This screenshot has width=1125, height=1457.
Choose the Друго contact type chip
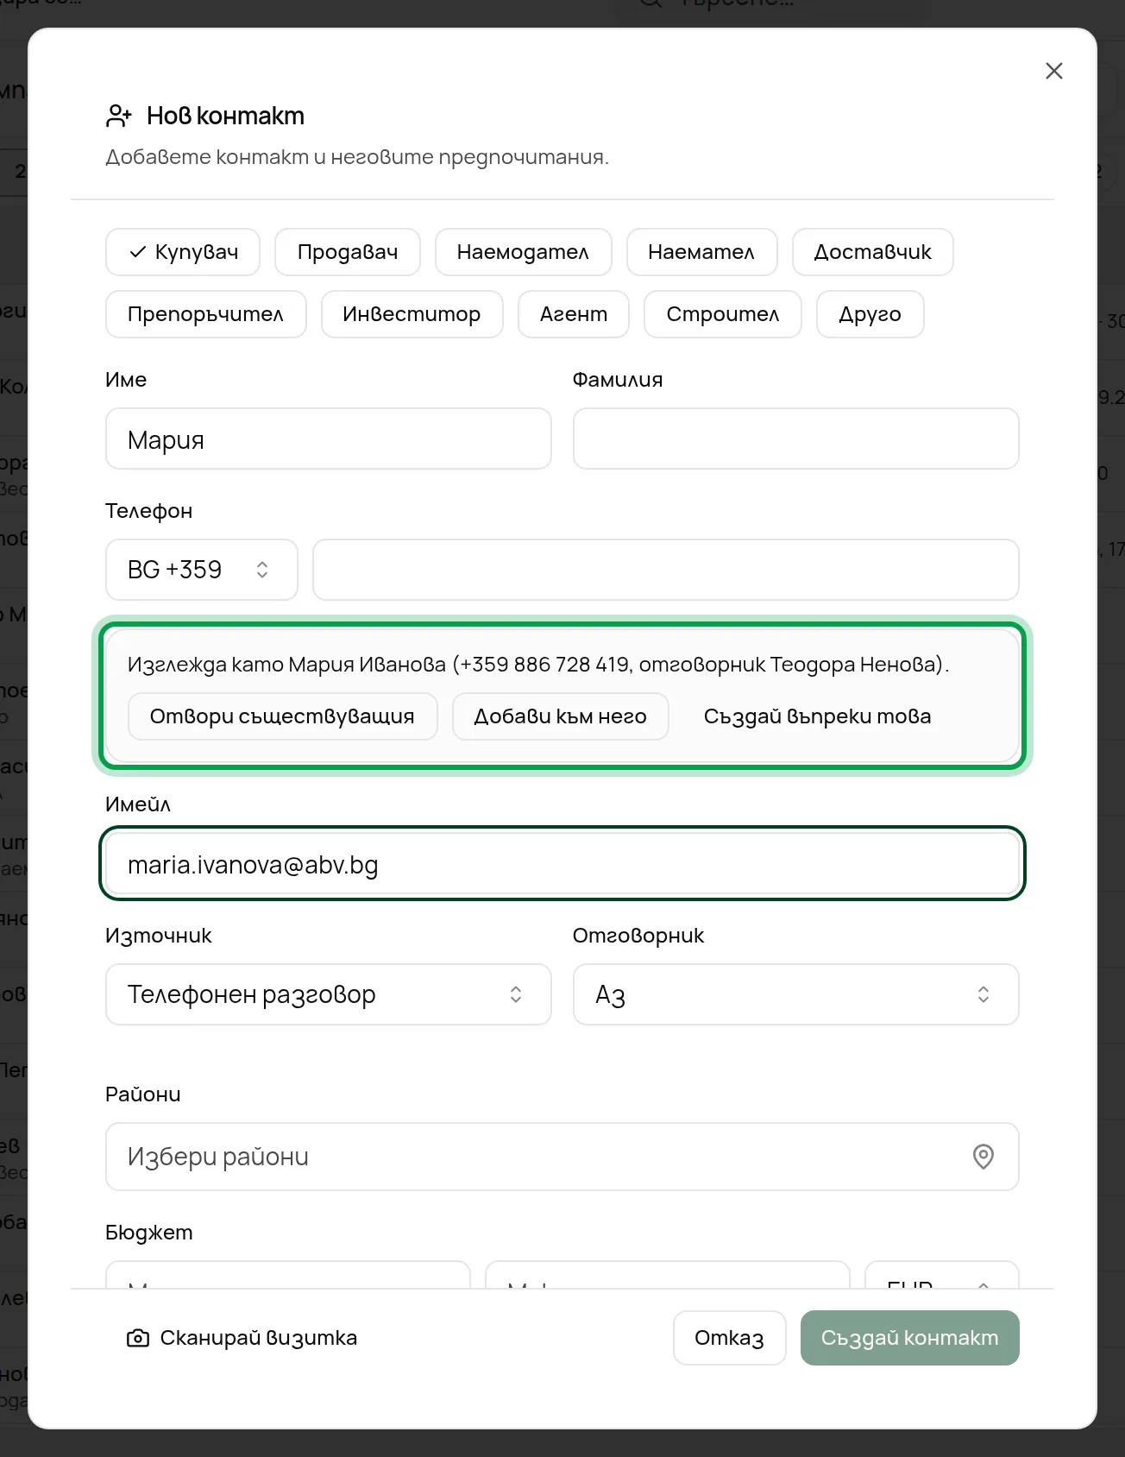pyautogui.click(x=870, y=314)
